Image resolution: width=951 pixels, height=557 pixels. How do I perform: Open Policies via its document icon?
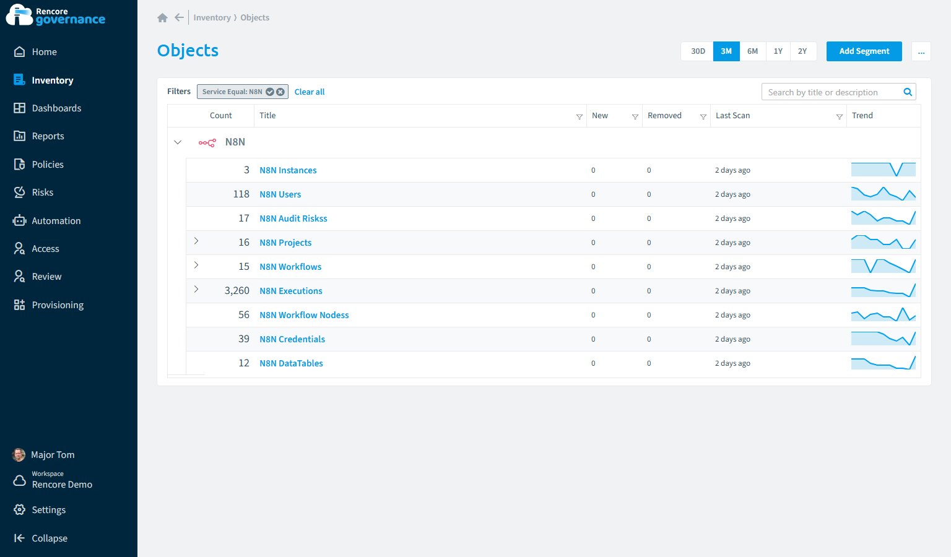(x=20, y=164)
